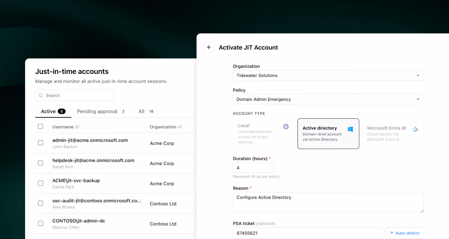Open the Policy dropdown Domain Admin Emergency

click(328, 99)
